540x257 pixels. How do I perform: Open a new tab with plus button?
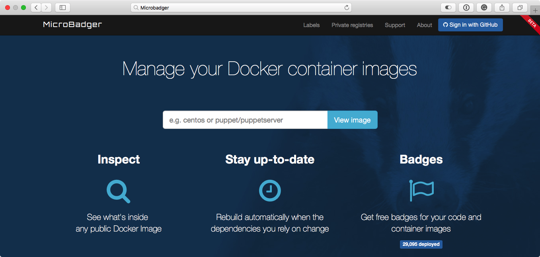click(x=535, y=11)
